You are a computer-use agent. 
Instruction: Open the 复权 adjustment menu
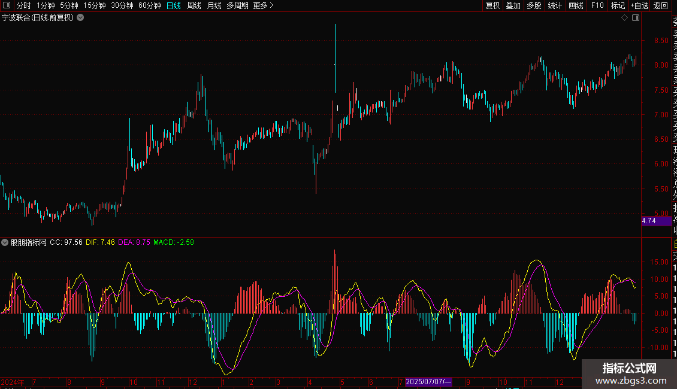(492, 5)
